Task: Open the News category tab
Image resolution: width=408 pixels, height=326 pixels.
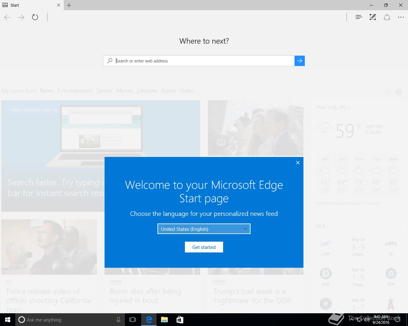Action: coord(47,91)
